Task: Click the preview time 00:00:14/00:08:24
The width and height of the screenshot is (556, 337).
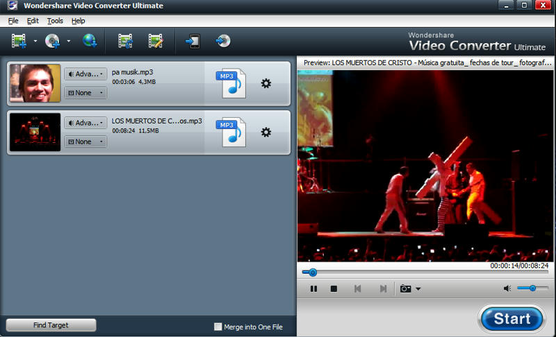Action: 519,266
